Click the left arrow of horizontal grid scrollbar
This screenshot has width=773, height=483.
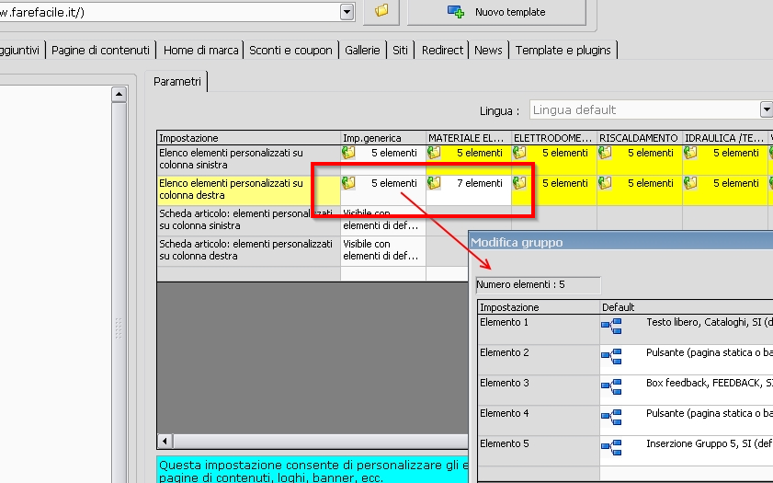[165, 441]
